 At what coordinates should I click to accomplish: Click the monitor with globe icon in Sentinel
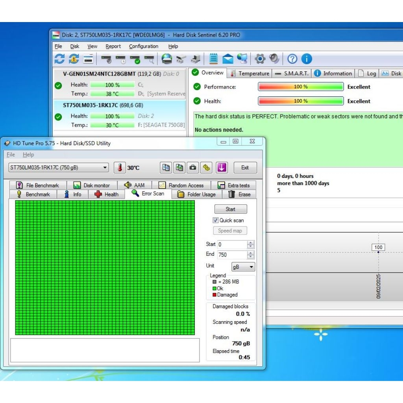(x=242, y=59)
